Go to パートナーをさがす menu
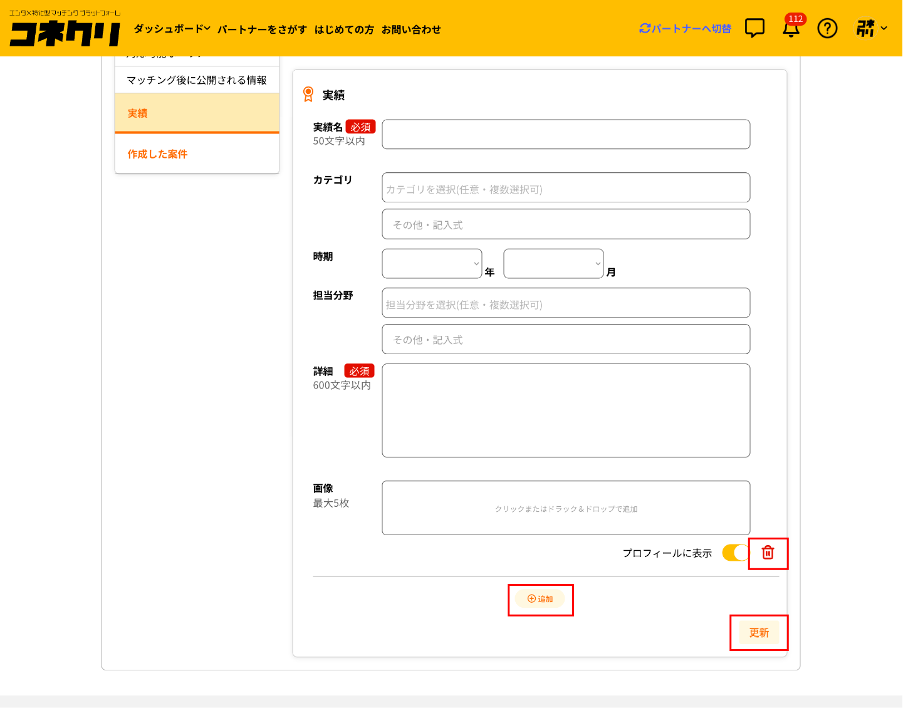The image size is (903, 708). [x=262, y=29]
